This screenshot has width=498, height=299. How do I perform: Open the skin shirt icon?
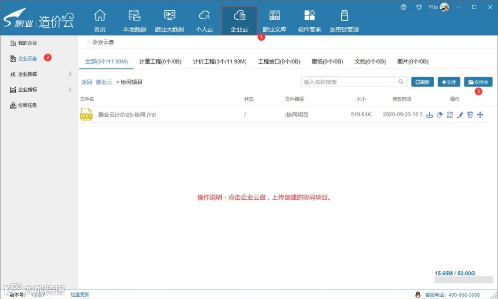419,7
